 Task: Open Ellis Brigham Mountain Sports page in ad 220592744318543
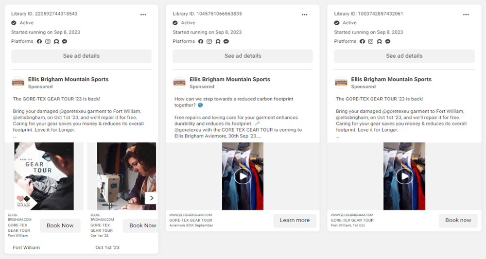pyautogui.click(x=68, y=79)
